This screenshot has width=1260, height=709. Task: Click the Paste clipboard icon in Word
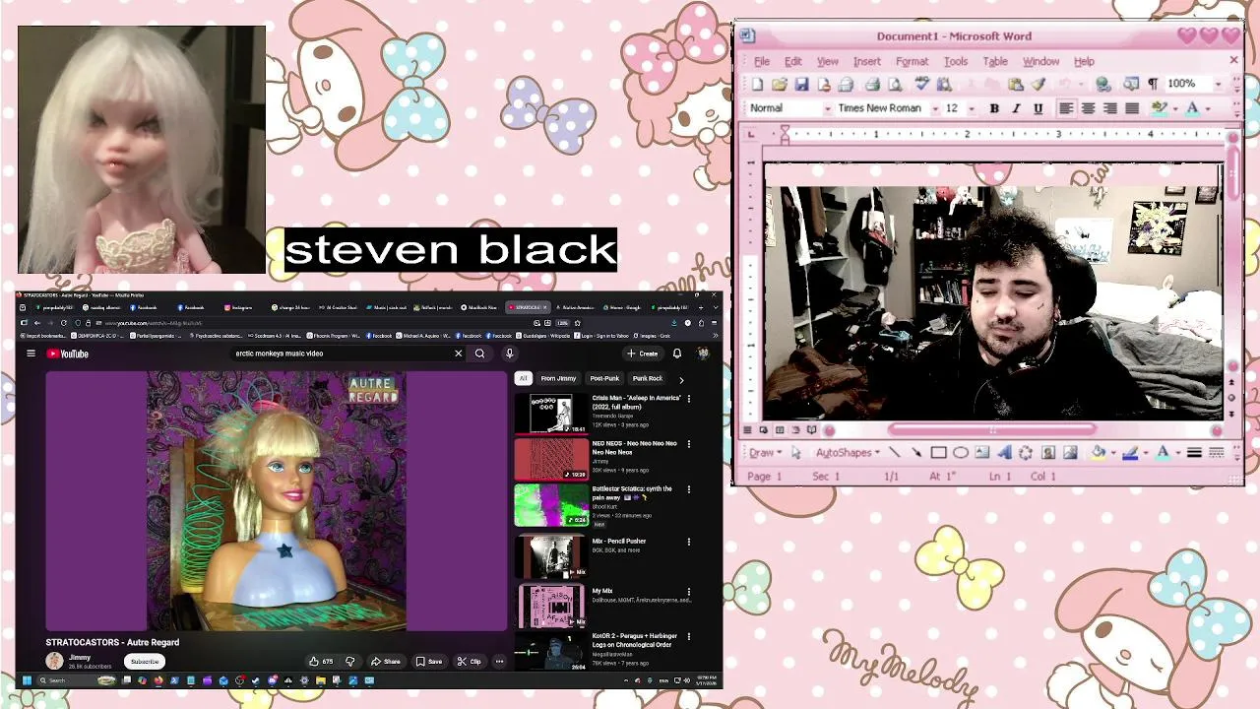(1016, 84)
